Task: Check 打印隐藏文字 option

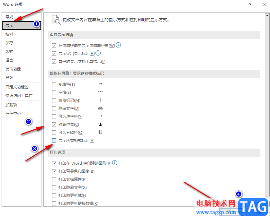Action: point(54,187)
